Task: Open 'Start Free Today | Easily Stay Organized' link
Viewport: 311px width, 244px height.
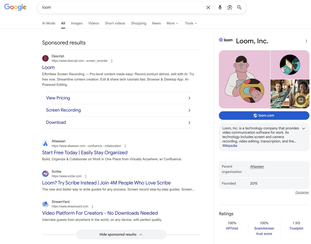Action: [85, 152]
